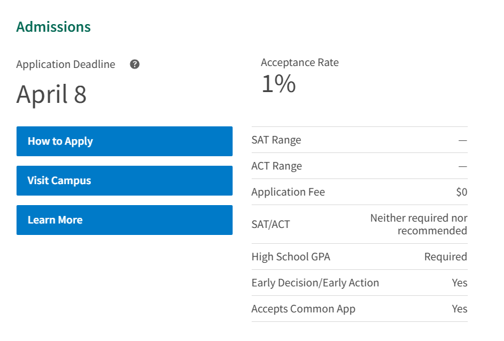Select the Application Fee label

click(288, 192)
